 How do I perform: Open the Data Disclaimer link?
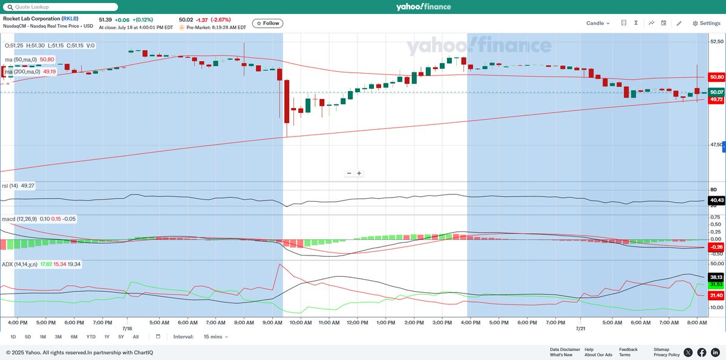pos(565,349)
